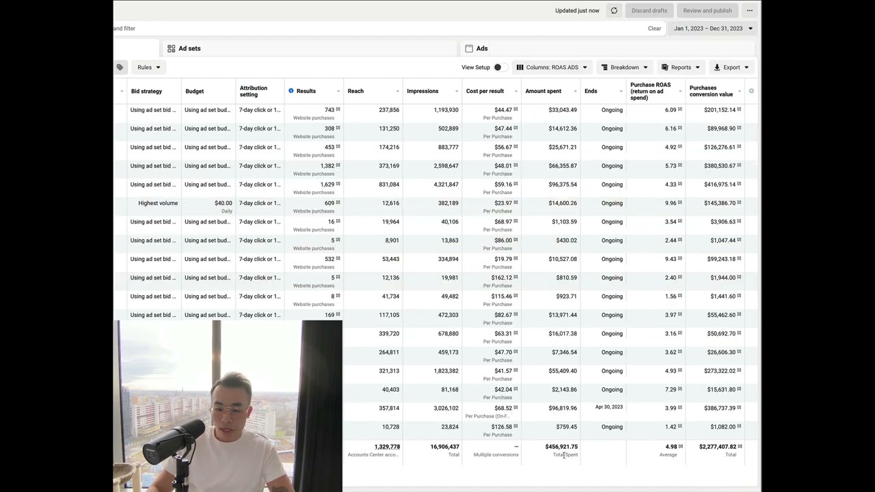Click the Review and publish button
This screenshot has height=492, width=875.
708,10
